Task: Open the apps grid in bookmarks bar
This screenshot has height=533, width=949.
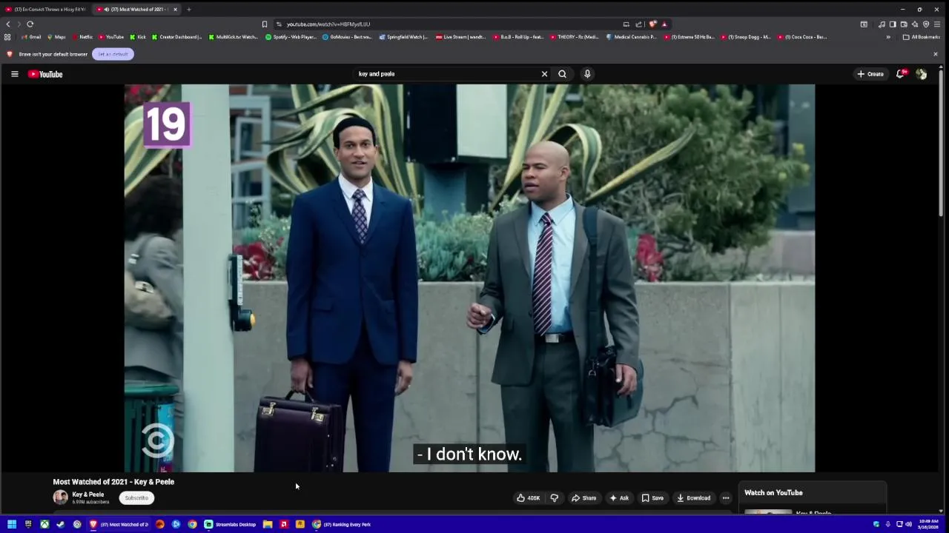Action: tap(7, 37)
